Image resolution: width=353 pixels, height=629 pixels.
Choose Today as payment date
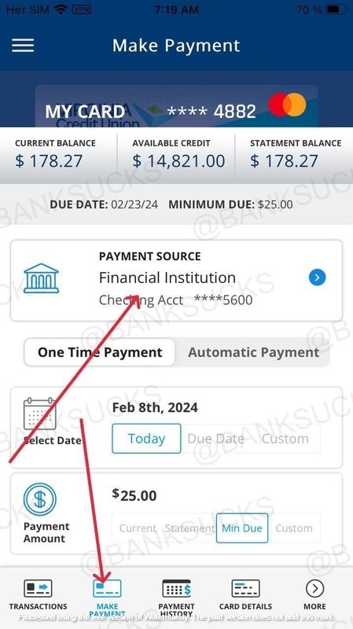click(x=146, y=439)
